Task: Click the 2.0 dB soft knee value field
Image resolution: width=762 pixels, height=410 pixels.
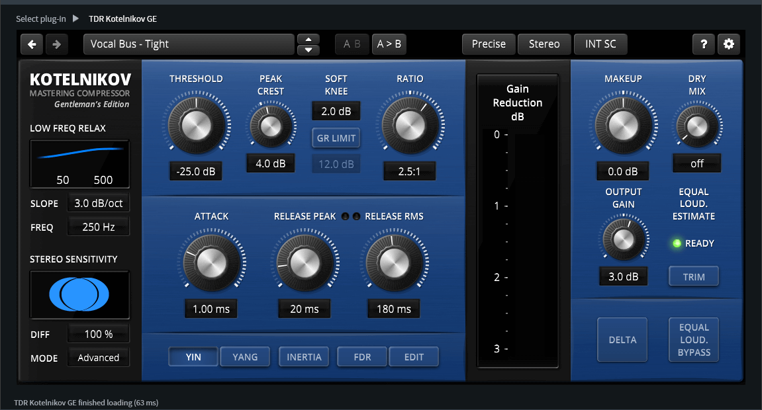Action: point(336,111)
